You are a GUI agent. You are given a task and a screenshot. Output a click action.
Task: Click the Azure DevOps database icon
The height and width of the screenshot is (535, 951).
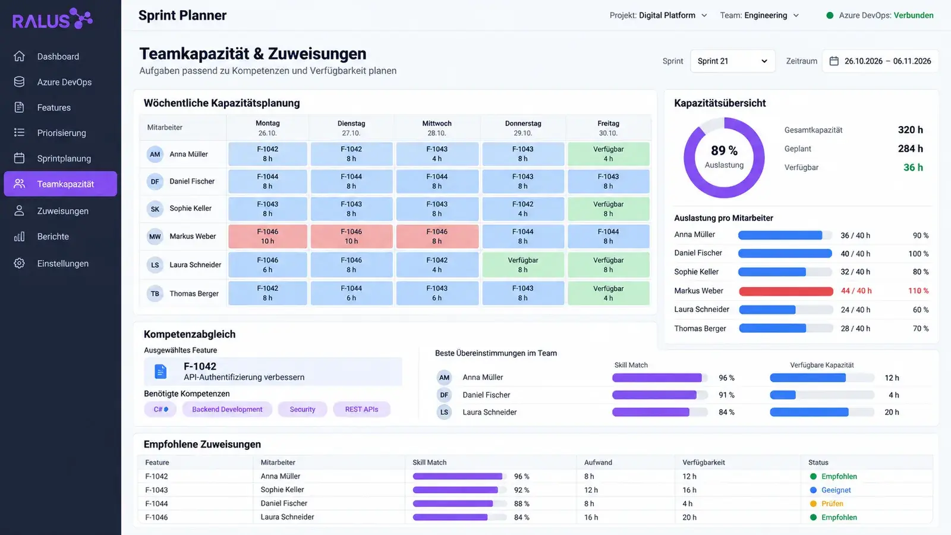tap(19, 82)
